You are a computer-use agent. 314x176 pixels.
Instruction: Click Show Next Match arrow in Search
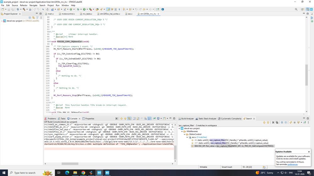pyautogui.click(x=264, y=122)
